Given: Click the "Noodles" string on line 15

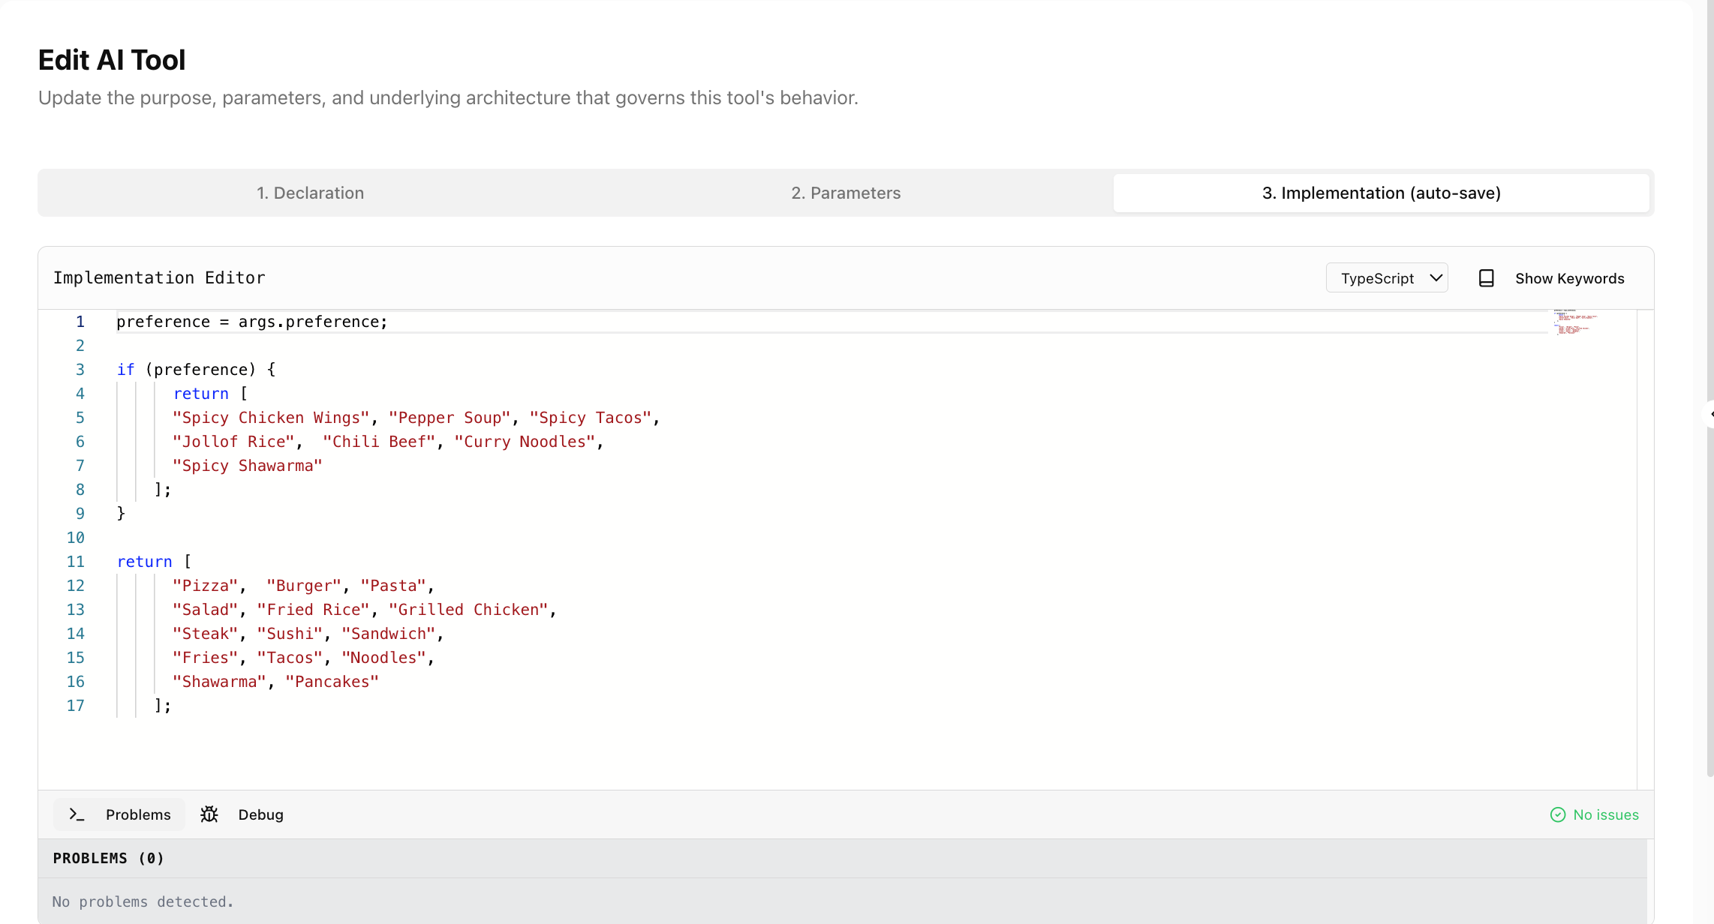Looking at the screenshot, I should point(384,658).
